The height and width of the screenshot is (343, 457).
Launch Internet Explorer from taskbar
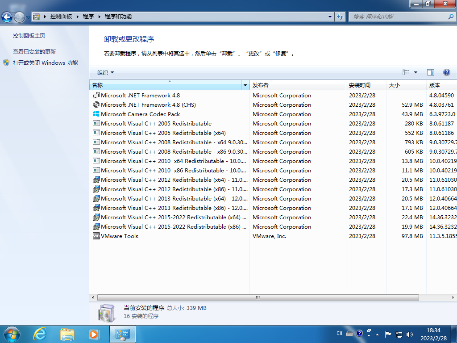click(x=40, y=334)
